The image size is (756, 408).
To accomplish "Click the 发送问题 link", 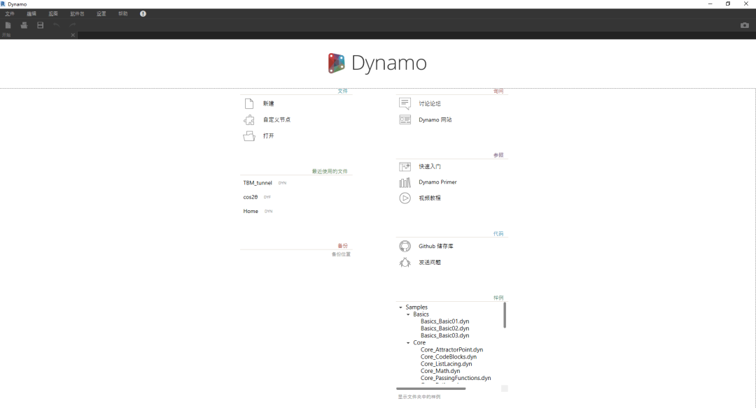I will click(x=430, y=263).
